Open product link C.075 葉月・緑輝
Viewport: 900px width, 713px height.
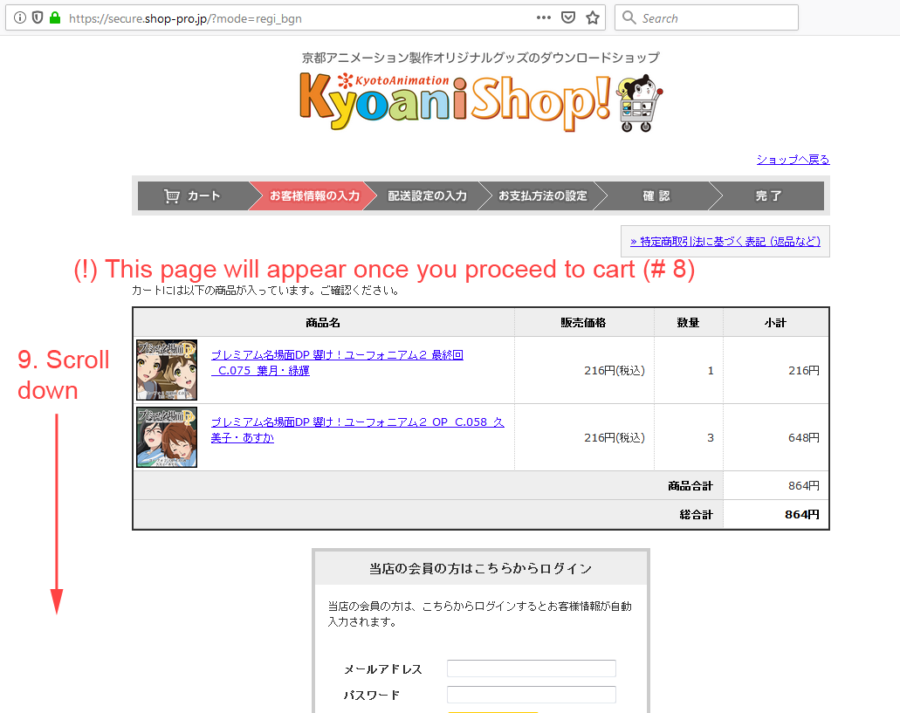(x=337, y=362)
